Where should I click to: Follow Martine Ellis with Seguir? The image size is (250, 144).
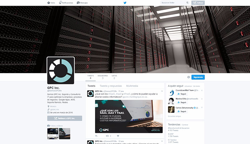[x=182, y=103]
